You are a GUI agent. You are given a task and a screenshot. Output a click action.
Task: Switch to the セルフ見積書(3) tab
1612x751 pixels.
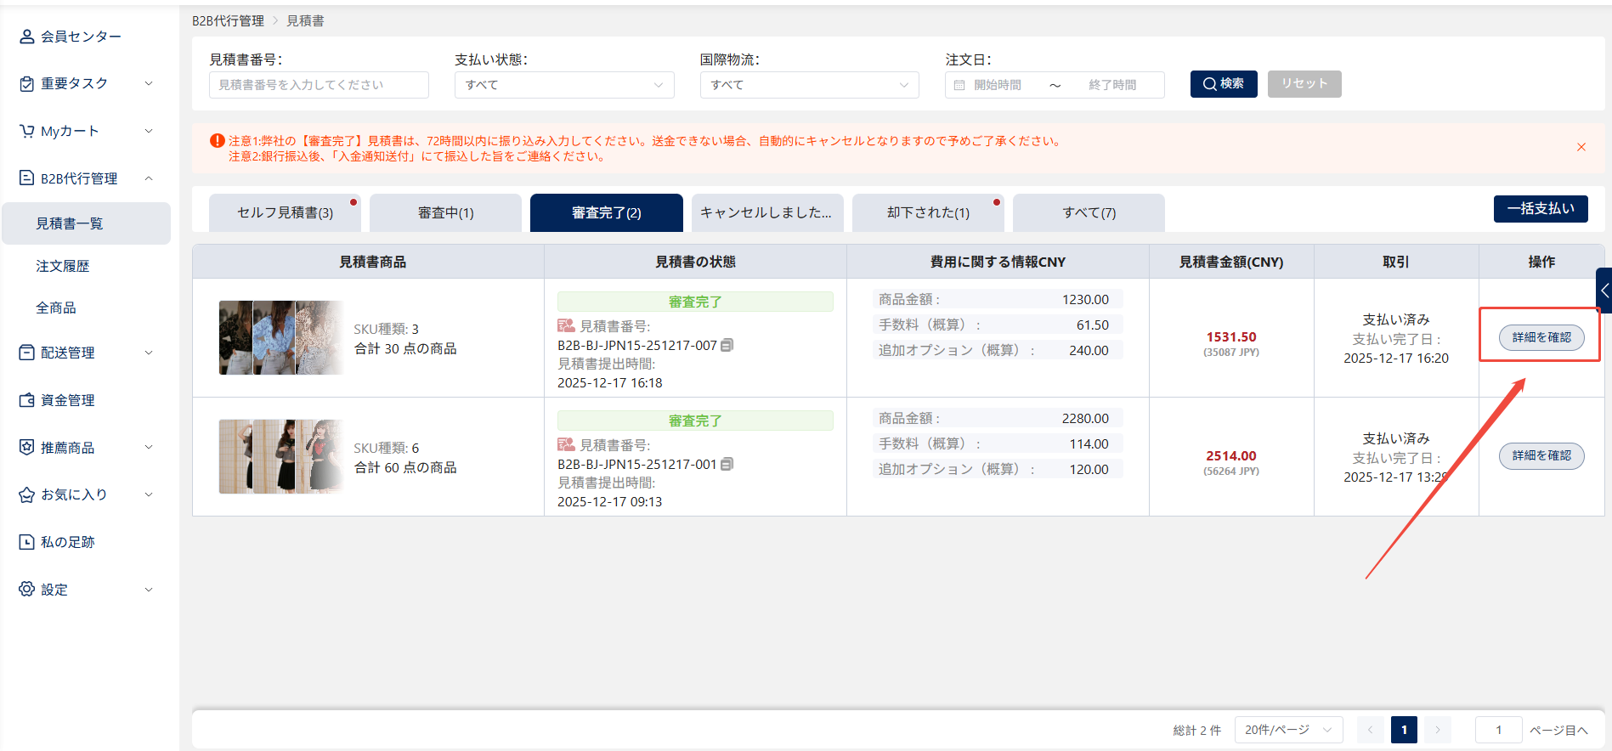click(x=285, y=212)
